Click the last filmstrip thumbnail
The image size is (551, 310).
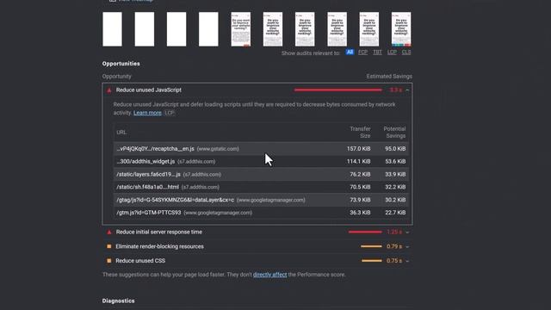click(401, 29)
